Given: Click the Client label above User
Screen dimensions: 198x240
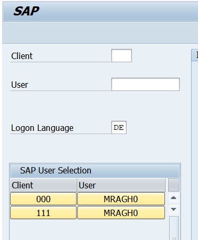Looking at the screenshot, I should click(x=22, y=56).
